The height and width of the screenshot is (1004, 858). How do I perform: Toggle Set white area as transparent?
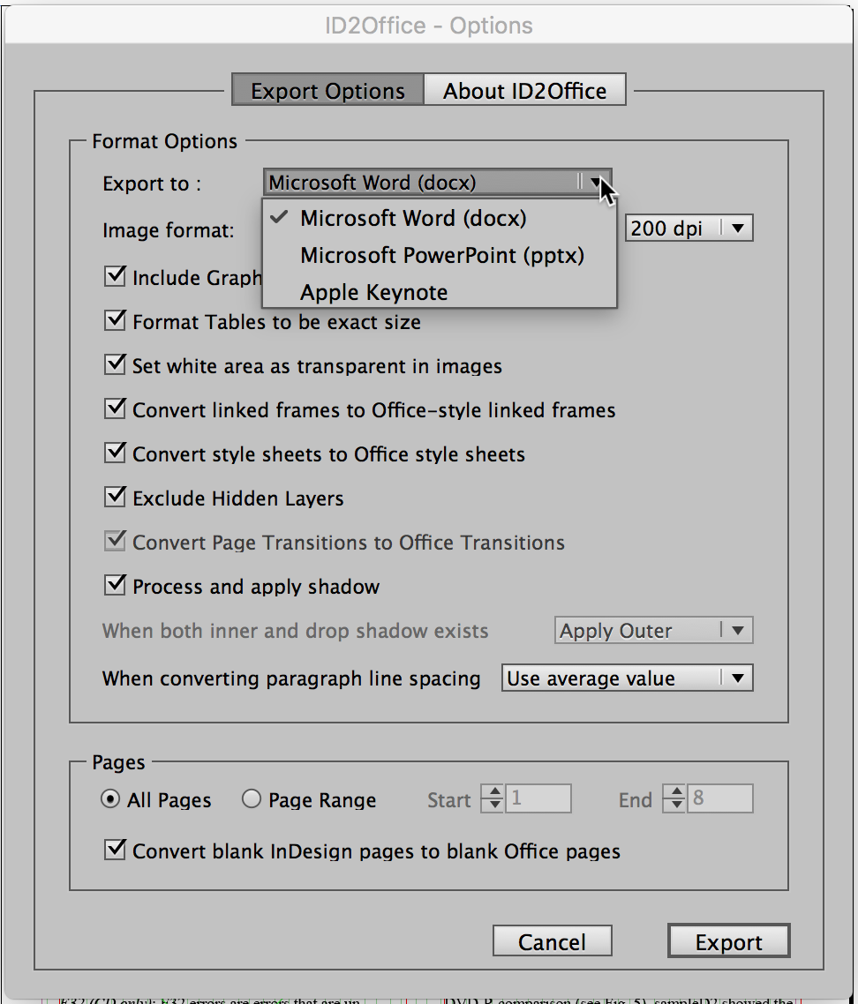(115, 365)
